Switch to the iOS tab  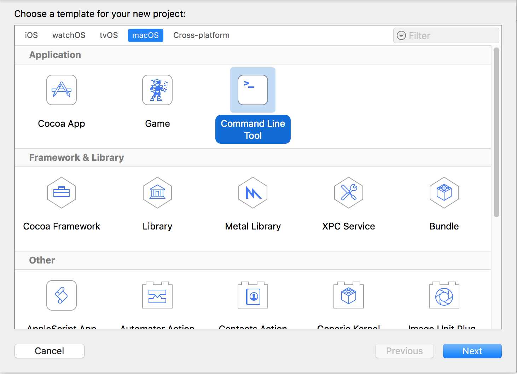click(x=31, y=35)
